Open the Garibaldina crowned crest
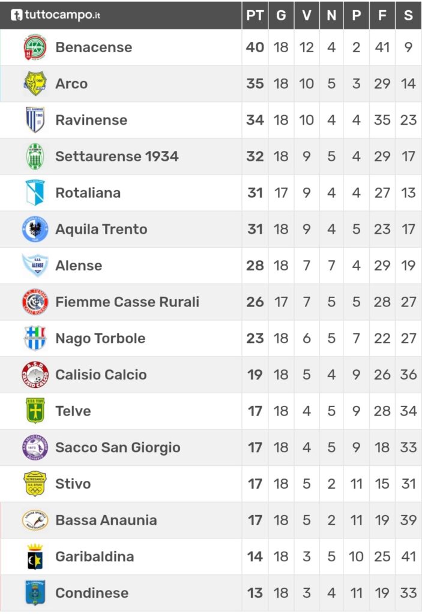 [x=35, y=556]
